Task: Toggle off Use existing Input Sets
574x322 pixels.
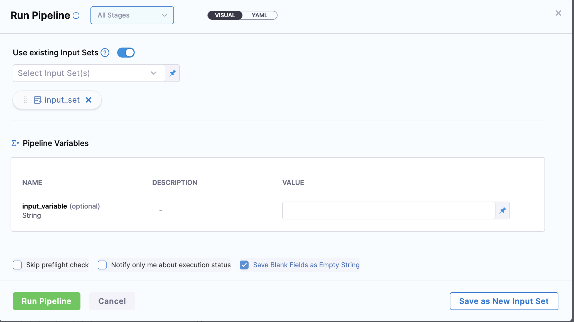Action: click(x=126, y=53)
